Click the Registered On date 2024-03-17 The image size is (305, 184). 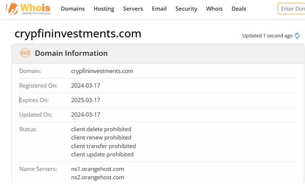[x=85, y=86]
